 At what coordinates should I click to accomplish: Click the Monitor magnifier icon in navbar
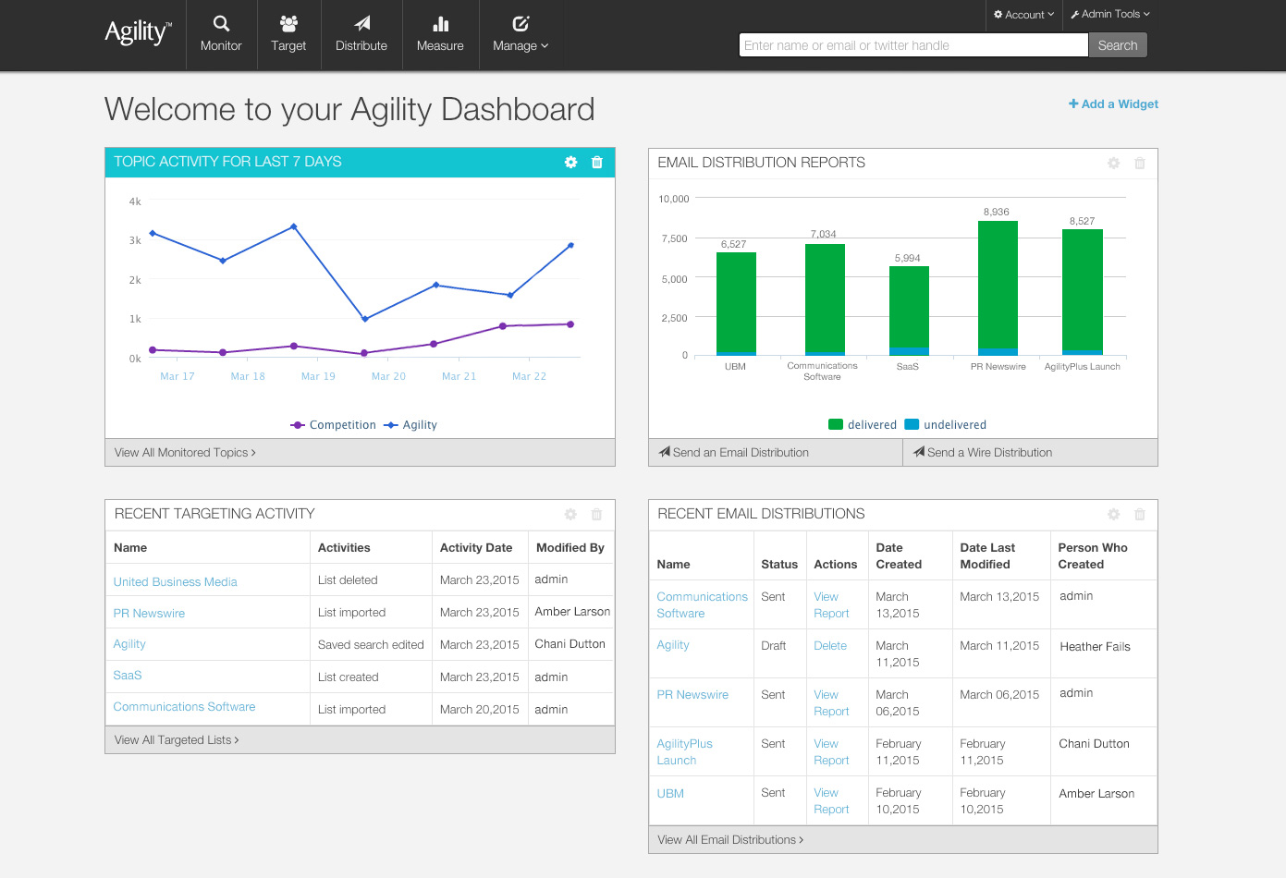221,24
